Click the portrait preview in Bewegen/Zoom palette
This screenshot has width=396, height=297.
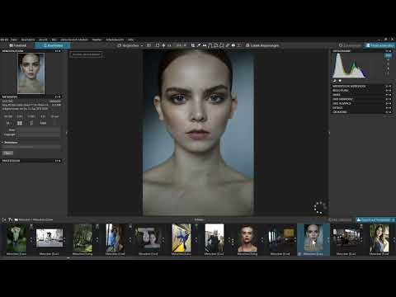pyautogui.click(x=31, y=73)
